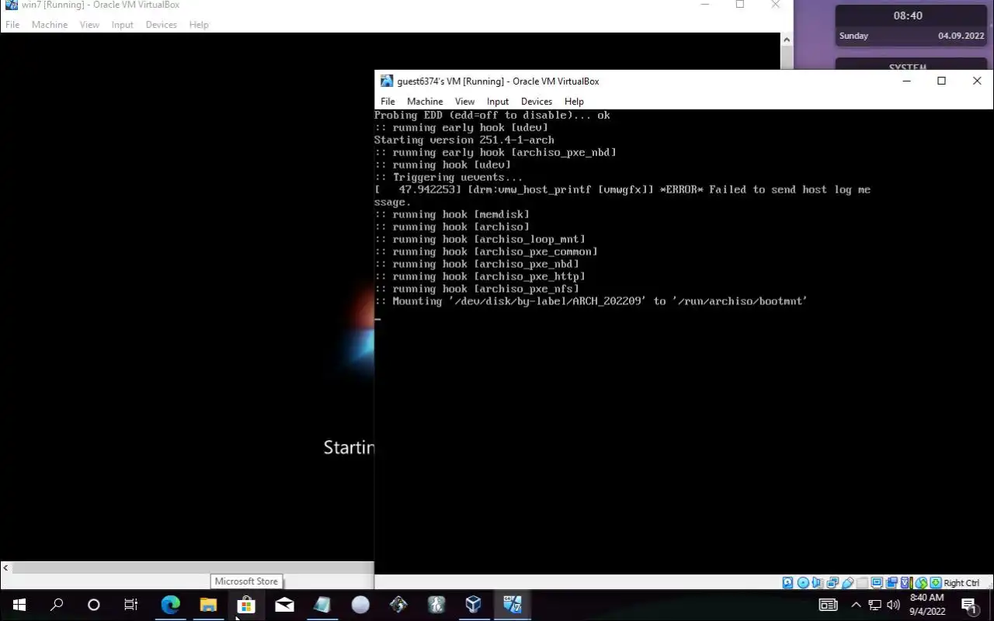
Task: Click guest6374's VM title bar icon
Action: 387,81
